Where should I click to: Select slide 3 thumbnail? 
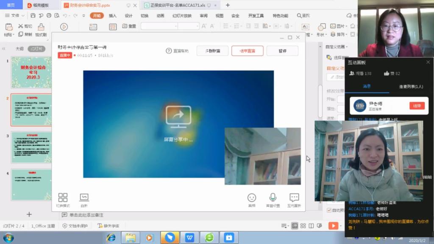point(31,147)
